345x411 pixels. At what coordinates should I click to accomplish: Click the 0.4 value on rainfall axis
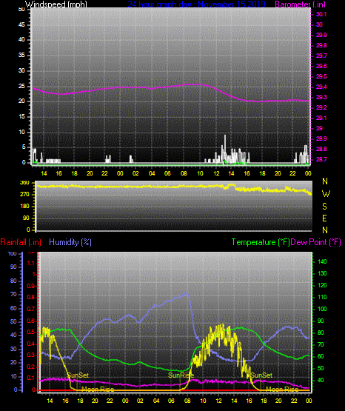(31, 344)
